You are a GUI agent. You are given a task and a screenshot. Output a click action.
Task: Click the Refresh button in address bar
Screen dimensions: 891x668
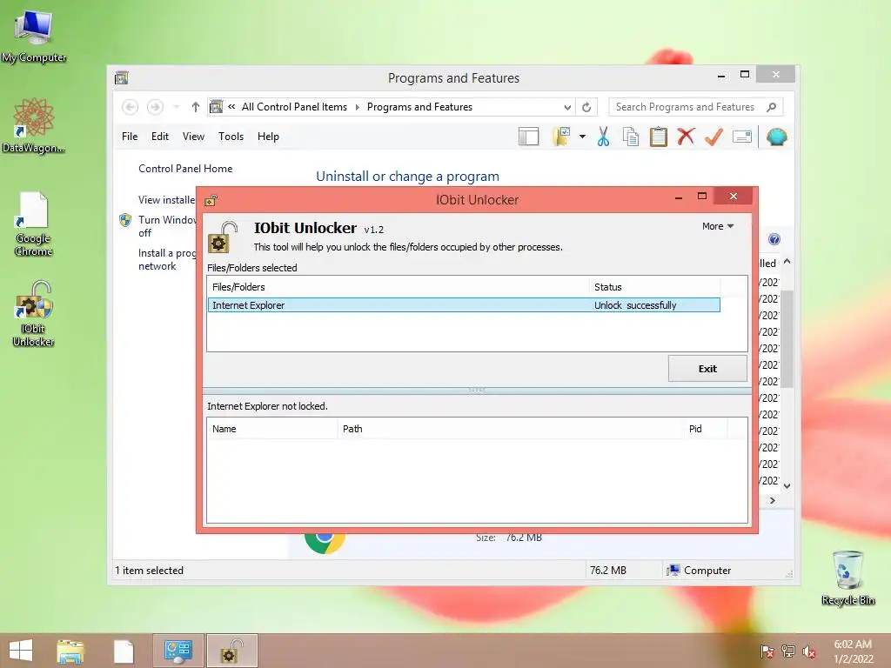pos(586,107)
